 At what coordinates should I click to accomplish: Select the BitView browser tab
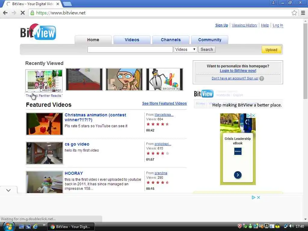pyautogui.click(x=32, y=4)
